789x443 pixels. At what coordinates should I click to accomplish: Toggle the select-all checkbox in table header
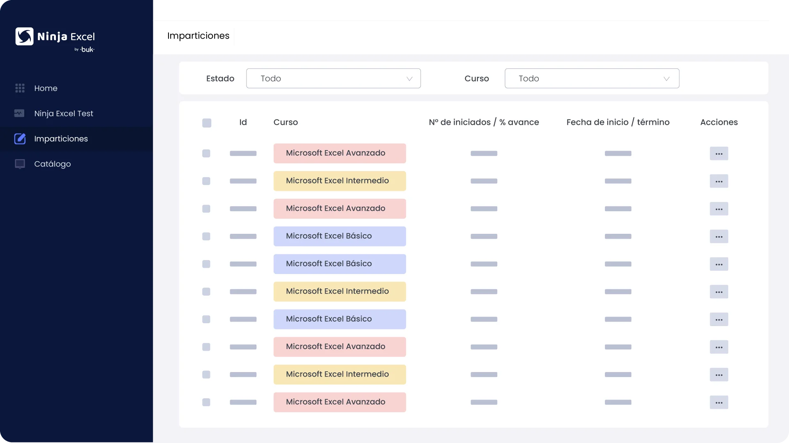click(x=207, y=123)
